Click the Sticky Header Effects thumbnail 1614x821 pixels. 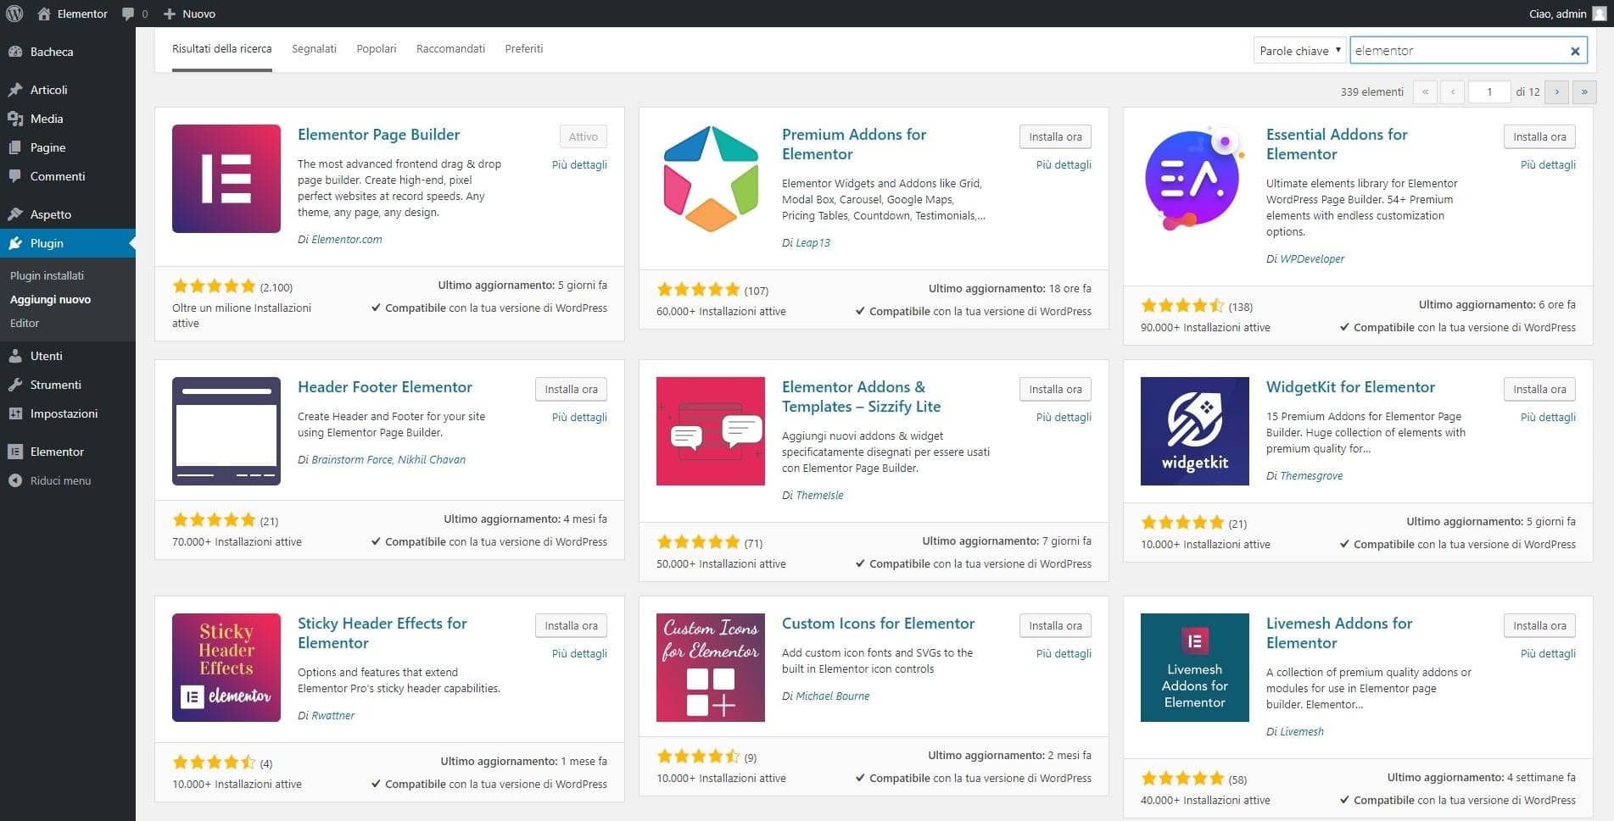(226, 668)
